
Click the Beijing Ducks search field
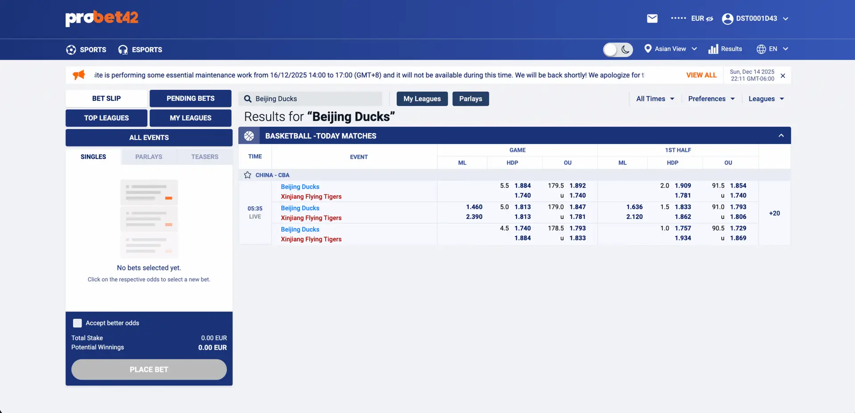point(316,99)
